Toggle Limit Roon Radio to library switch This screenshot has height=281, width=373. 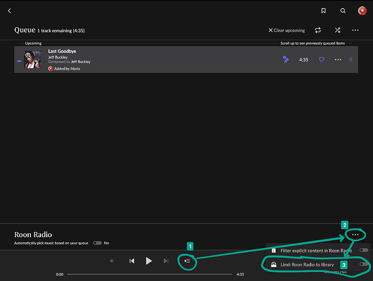(364, 264)
